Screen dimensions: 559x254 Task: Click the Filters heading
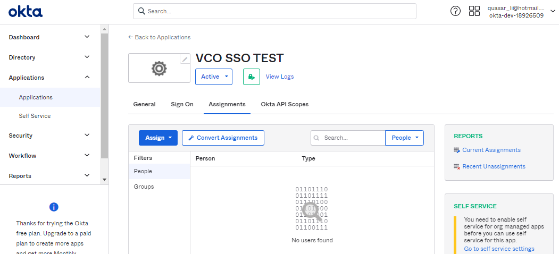143,158
